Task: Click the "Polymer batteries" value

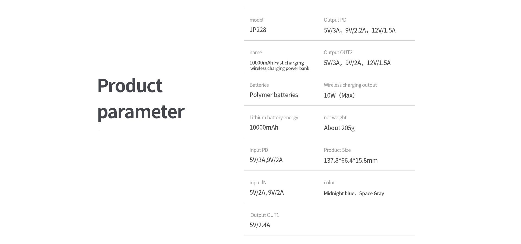Action: point(274,95)
